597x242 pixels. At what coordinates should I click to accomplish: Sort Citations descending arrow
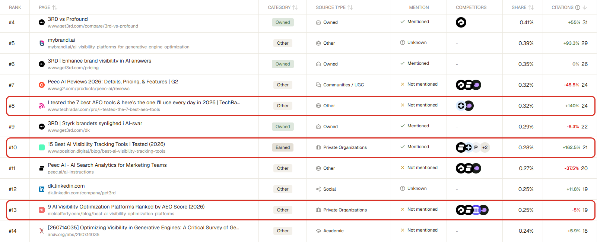585,7
